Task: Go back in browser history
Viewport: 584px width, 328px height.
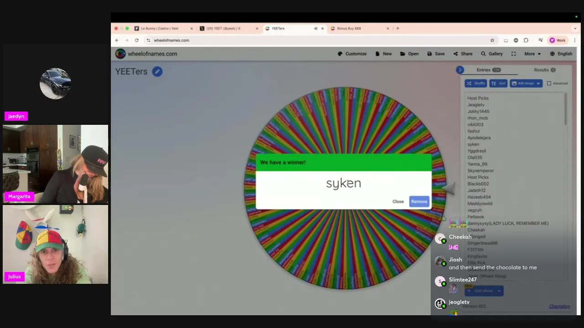Action: [x=117, y=40]
